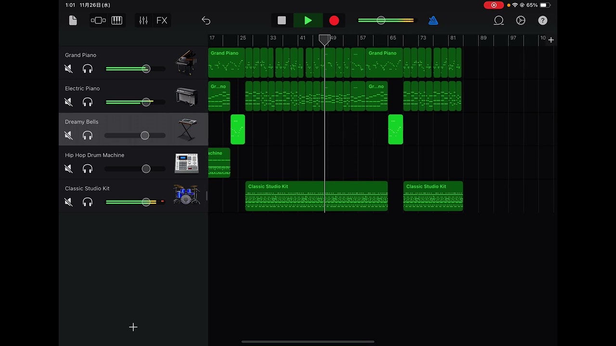616x346 pixels.
Task: Select second Classic Studio Kit region
Action: coord(433,196)
